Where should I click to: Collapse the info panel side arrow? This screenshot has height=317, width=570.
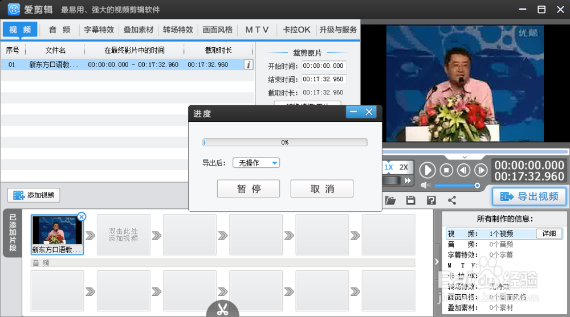point(437,262)
